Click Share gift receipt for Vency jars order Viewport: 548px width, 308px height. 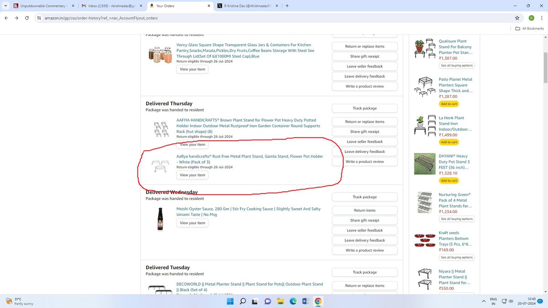point(364,56)
